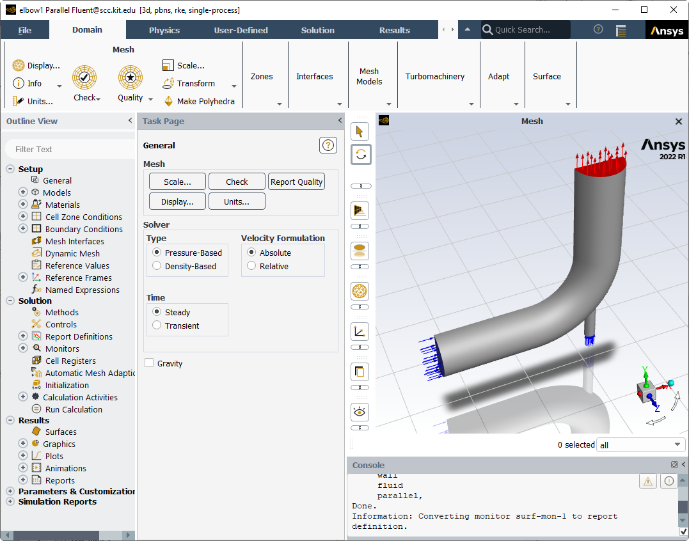The image size is (689, 541).
Task: Choose Steady time option
Action: [x=157, y=312]
